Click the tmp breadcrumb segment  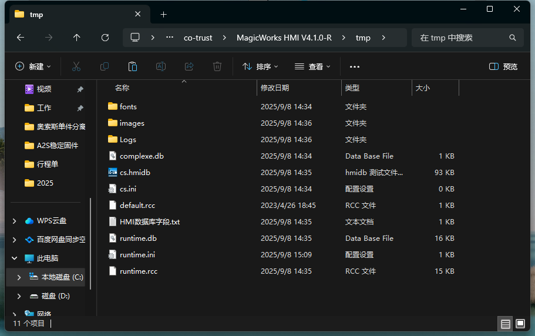[x=363, y=38]
